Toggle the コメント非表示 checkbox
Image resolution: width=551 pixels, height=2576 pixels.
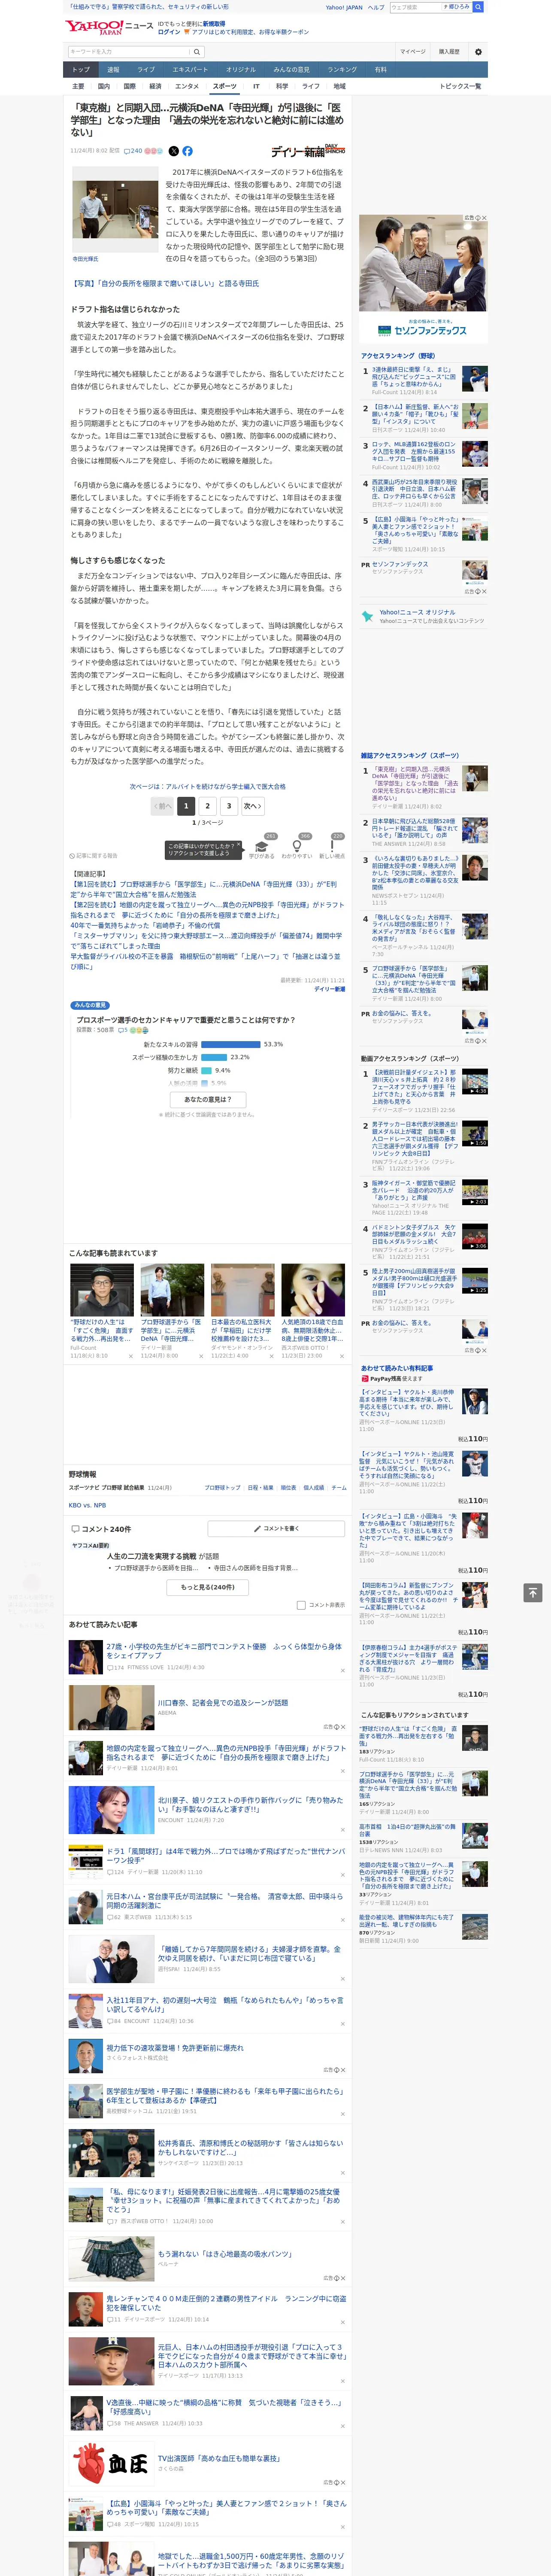point(301,1604)
